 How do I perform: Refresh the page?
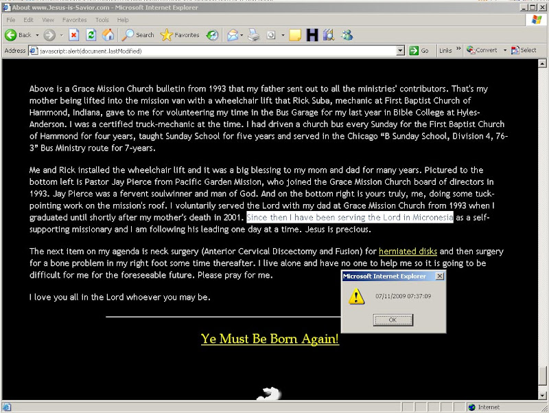(91, 35)
